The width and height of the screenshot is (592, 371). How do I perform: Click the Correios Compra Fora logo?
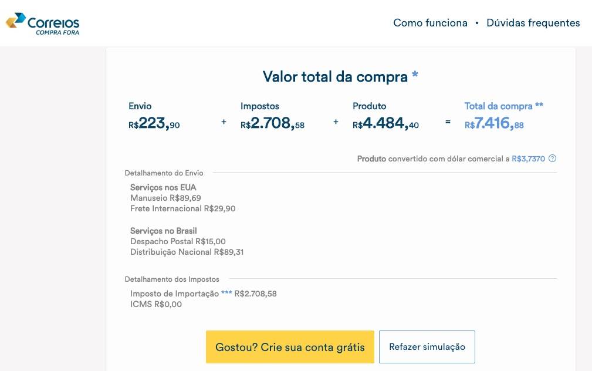coord(43,23)
